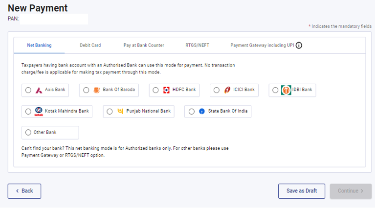Switch to the Debit Card tab

point(90,46)
